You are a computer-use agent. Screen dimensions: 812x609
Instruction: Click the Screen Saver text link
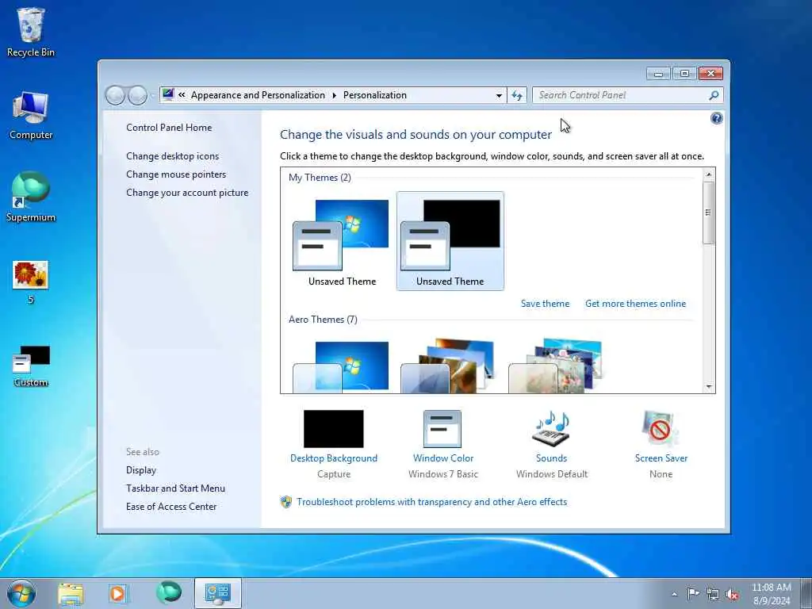pos(661,458)
